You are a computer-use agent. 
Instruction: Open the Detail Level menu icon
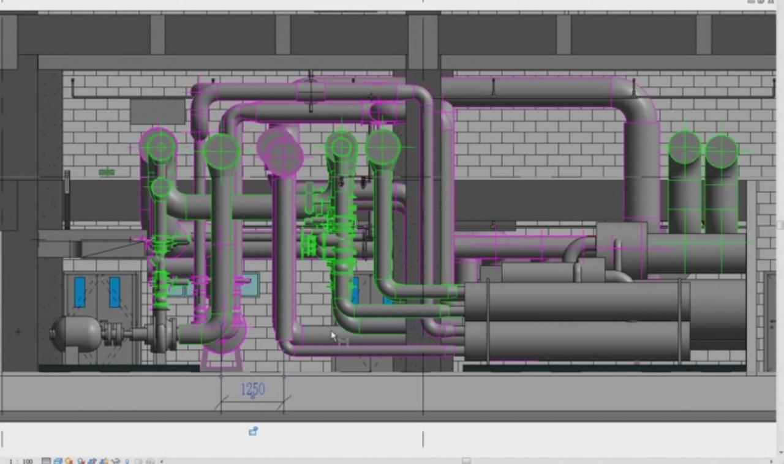47,461
